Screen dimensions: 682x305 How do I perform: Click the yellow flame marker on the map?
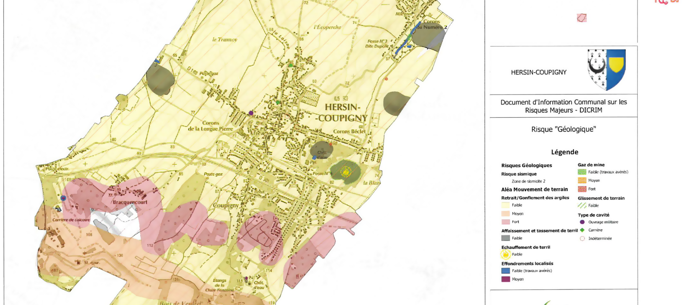345,172
